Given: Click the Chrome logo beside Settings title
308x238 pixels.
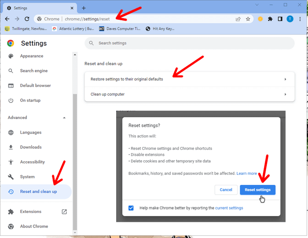Looking at the screenshot, I should (11, 43).
